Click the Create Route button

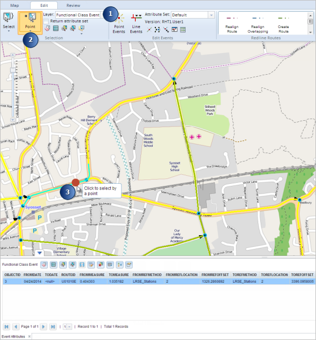tap(283, 24)
